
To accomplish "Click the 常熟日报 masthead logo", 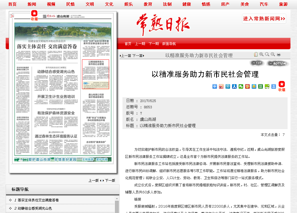I will coord(163,24).
